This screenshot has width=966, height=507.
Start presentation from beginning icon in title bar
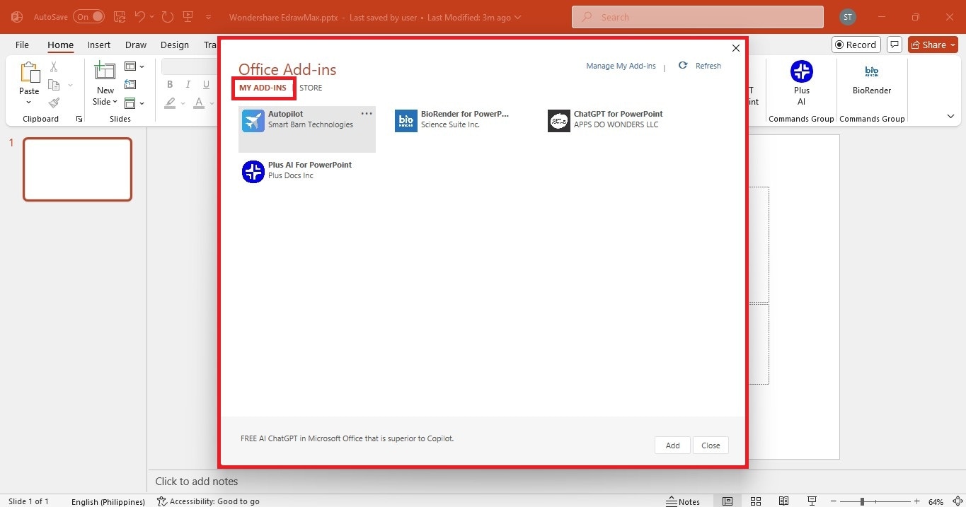pyautogui.click(x=188, y=17)
